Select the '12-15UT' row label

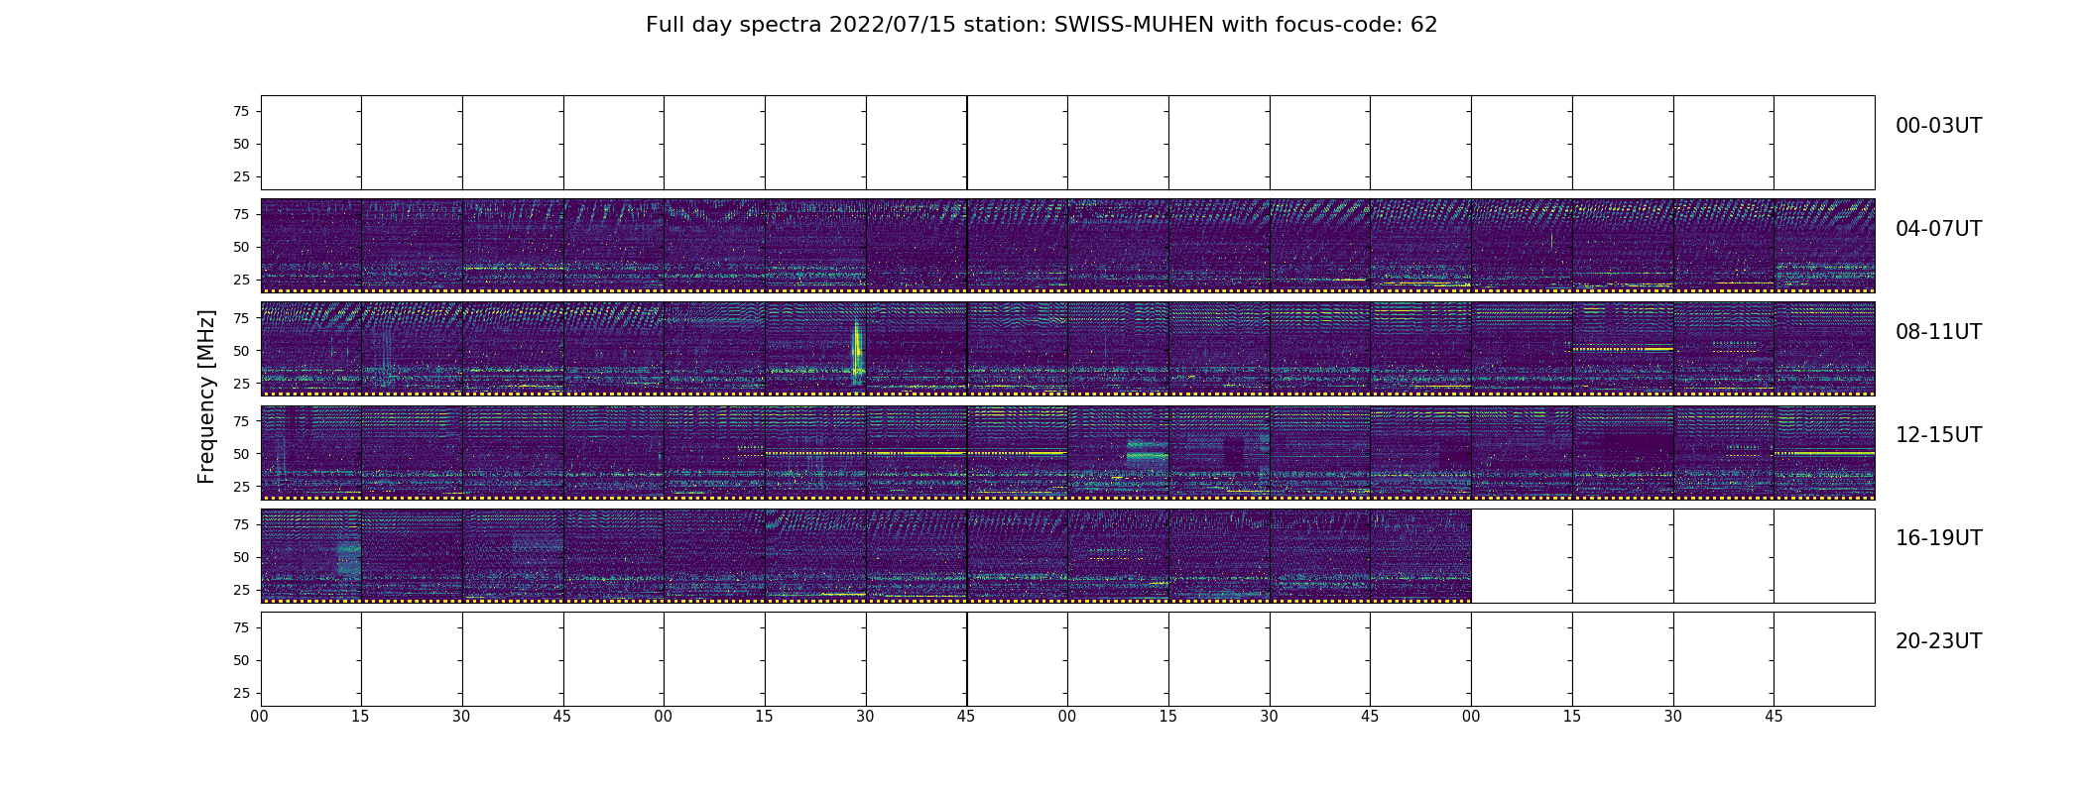(x=1938, y=435)
